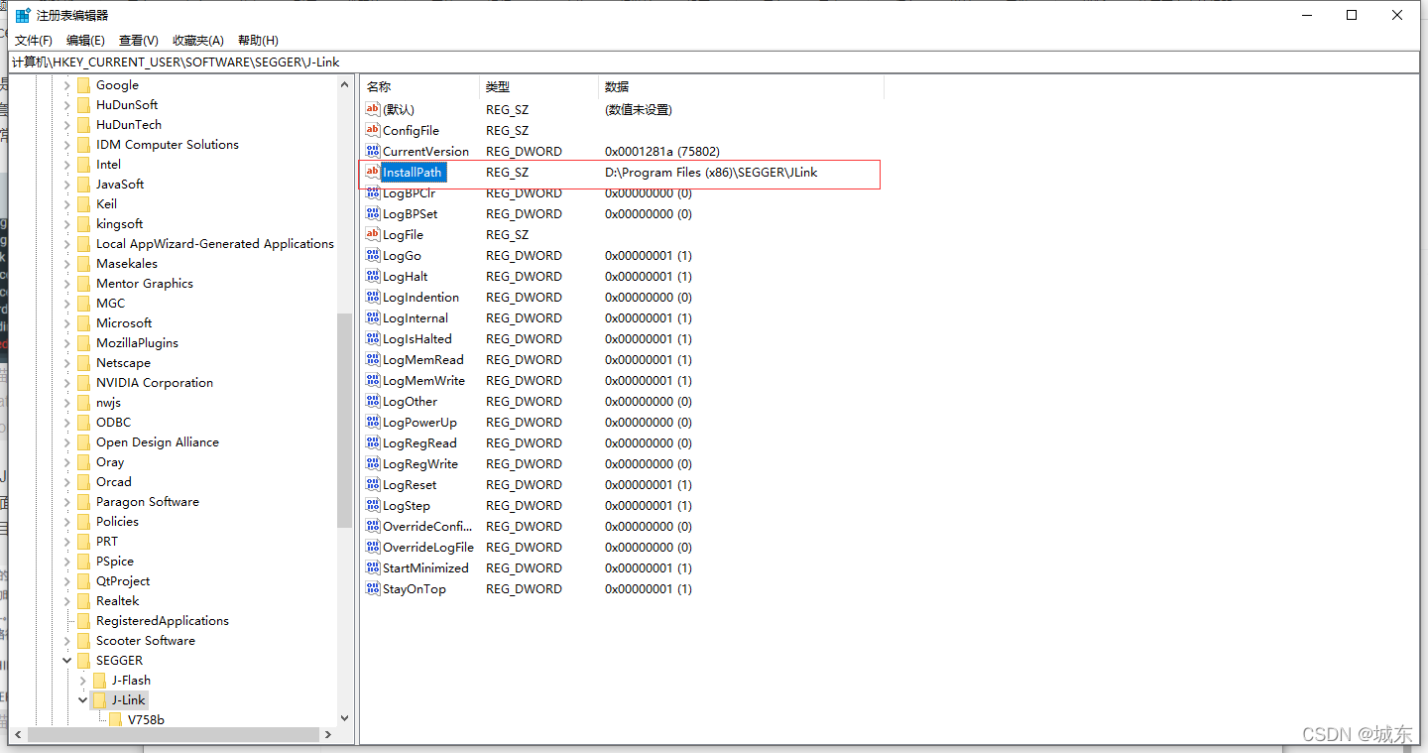Screen dimensions: 1428x753
Task: Click the ConfigFile string value icon
Action: [x=373, y=130]
